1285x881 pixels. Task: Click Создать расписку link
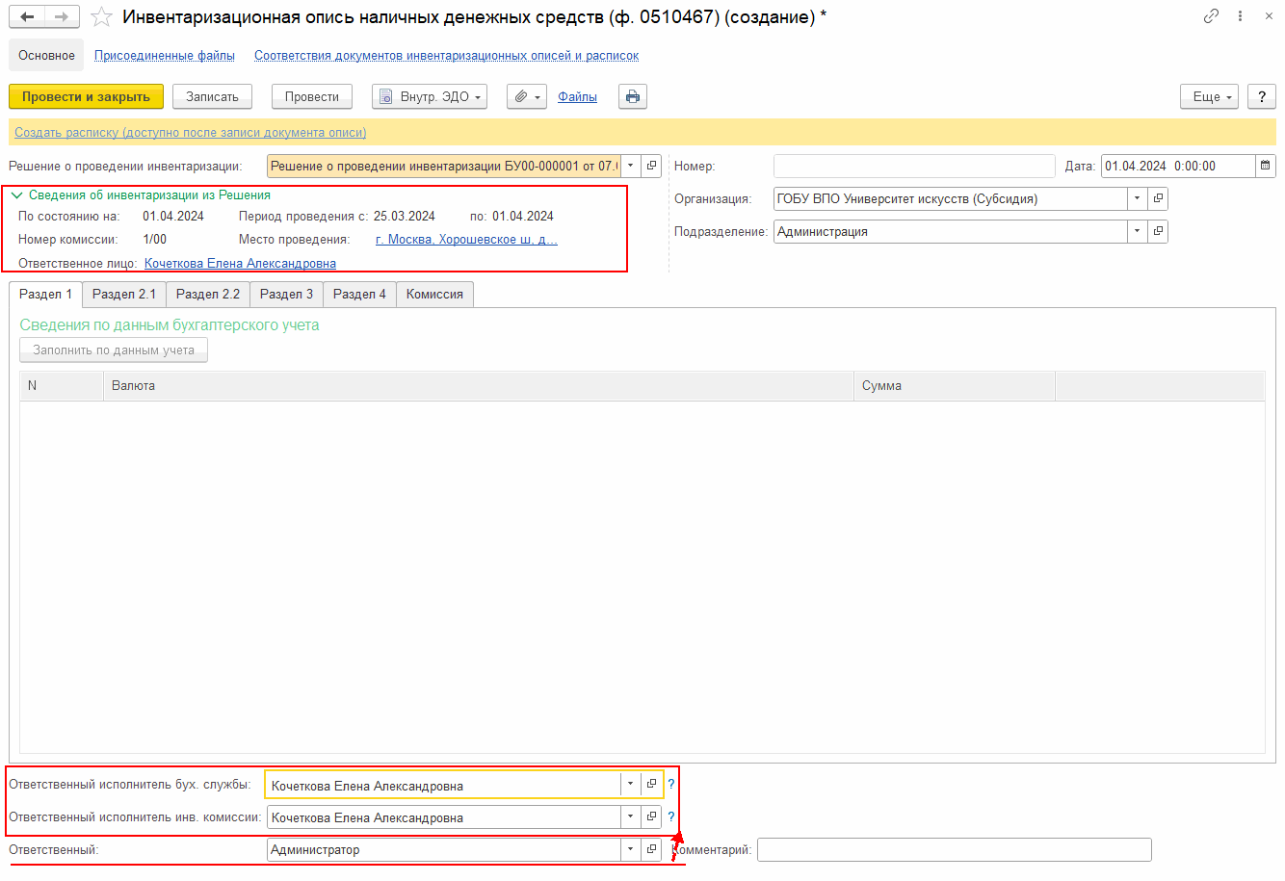[190, 132]
